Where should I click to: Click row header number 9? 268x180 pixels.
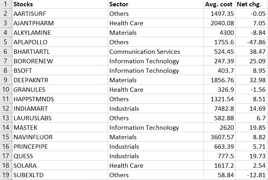(x=6, y=80)
